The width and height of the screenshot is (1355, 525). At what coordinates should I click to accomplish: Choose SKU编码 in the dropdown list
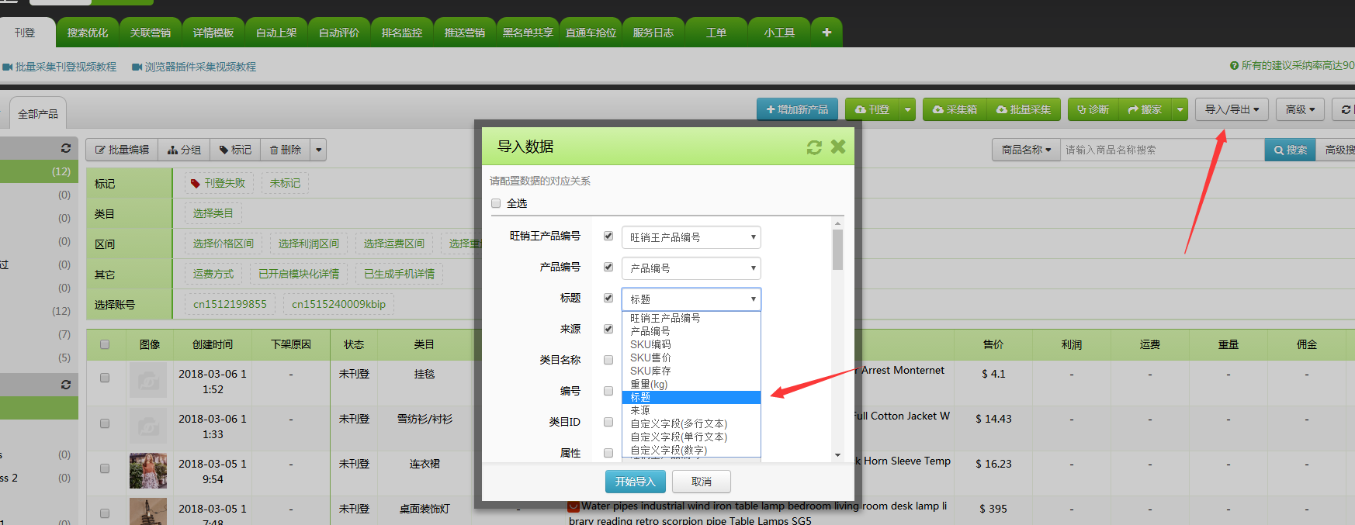point(691,344)
